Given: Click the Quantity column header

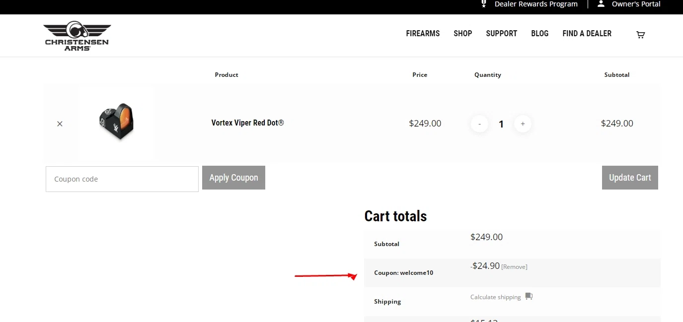Looking at the screenshot, I should point(488,75).
